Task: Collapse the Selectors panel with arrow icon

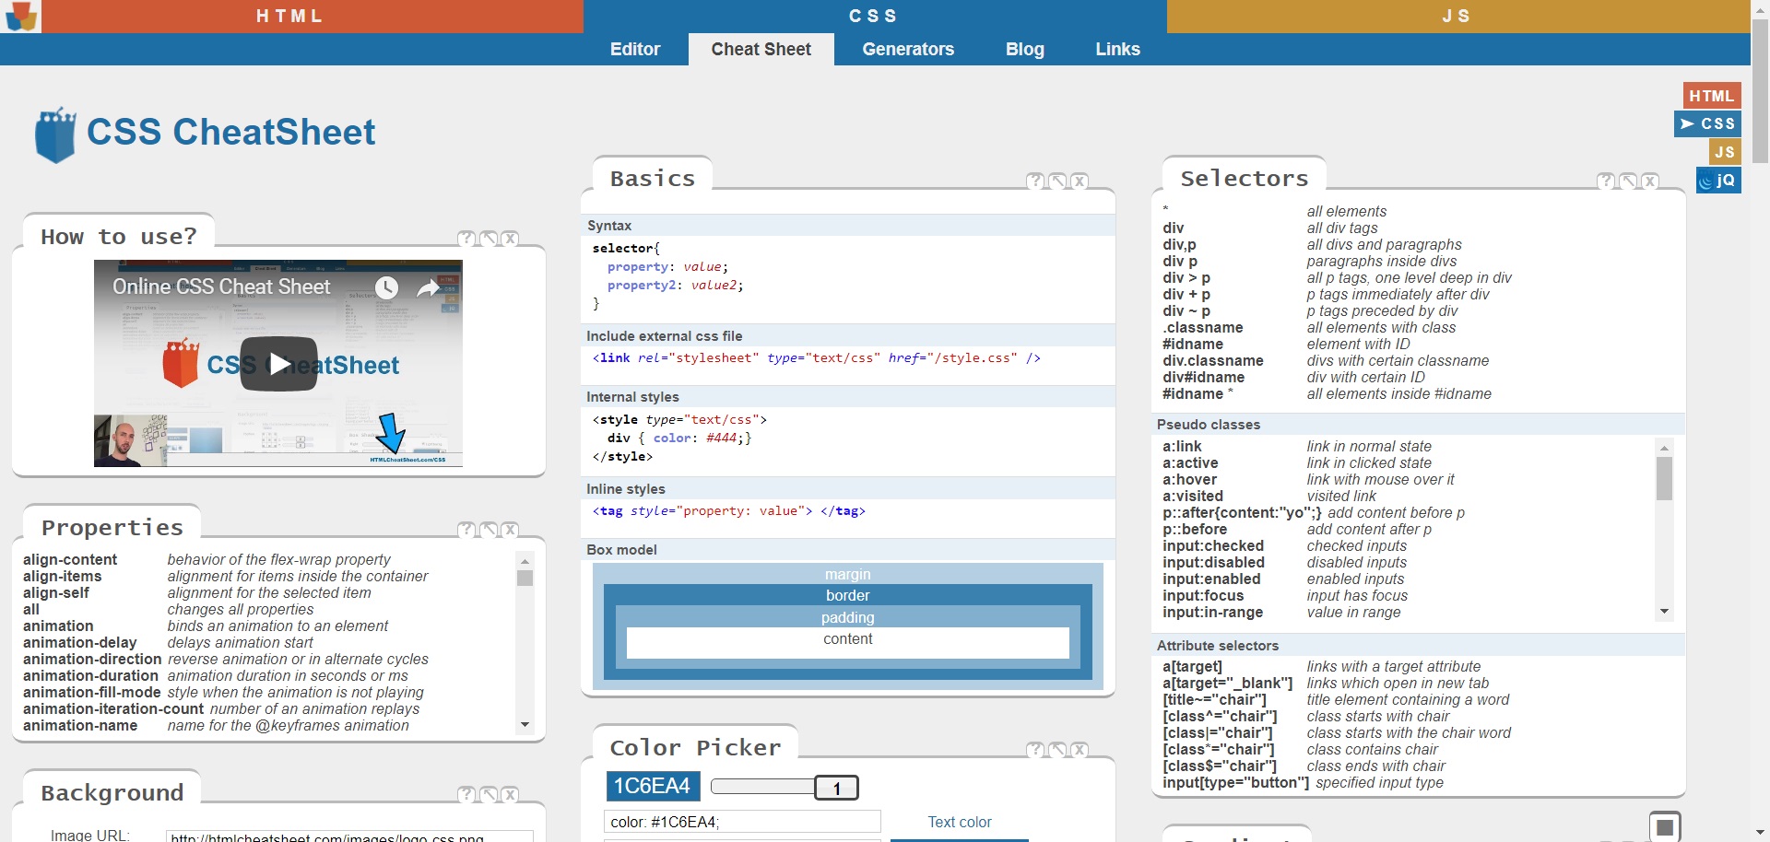Action: point(1628,181)
